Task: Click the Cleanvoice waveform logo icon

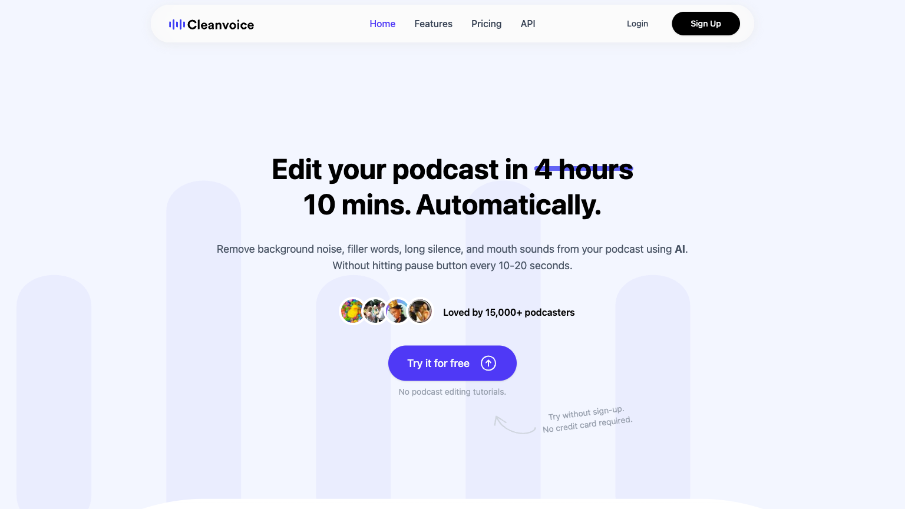Action: 177,24
